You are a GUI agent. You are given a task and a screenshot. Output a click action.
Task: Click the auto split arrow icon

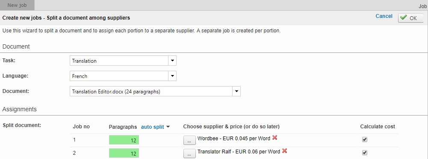[x=168, y=127]
